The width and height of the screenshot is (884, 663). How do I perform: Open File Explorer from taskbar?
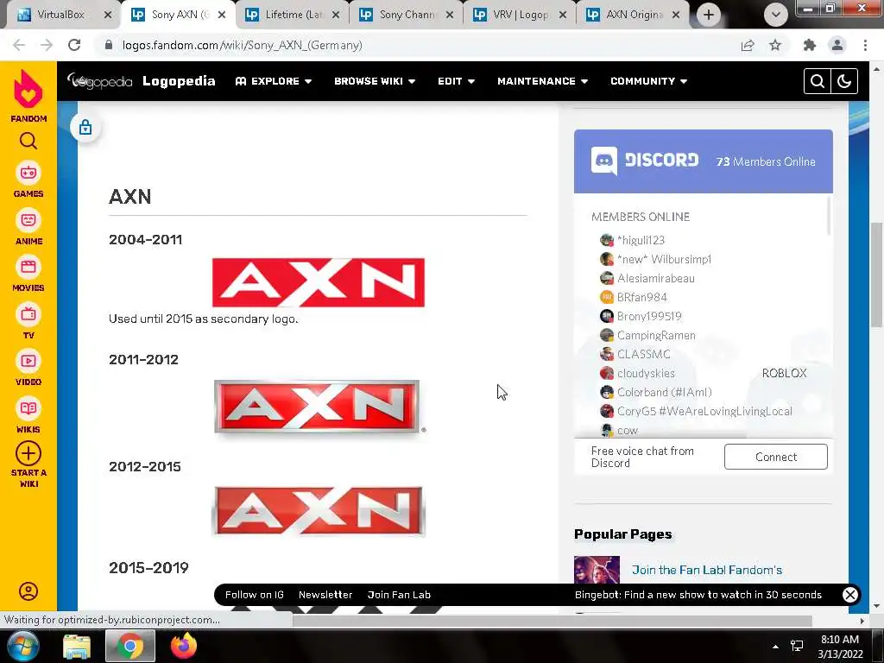pyautogui.click(x=77, y=646)
